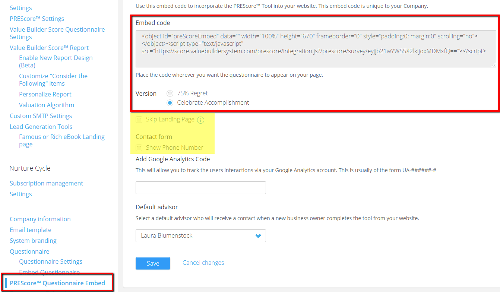Image resolution: width=500 pixels, height=292 pixels.
Task: Go to Subscription management
Action: coord(47,183)
